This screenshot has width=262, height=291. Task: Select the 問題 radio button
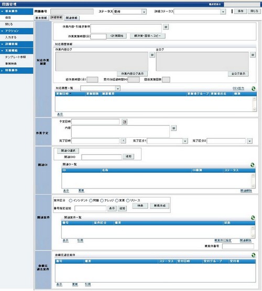click(91, 201)
